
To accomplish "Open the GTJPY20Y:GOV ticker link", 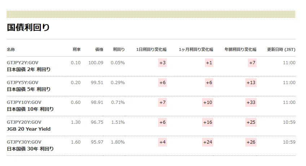I will [24, 122].
